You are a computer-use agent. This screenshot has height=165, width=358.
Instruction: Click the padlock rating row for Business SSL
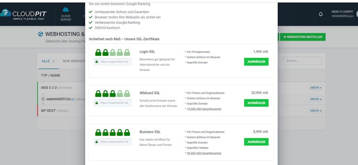click(113, 132)
